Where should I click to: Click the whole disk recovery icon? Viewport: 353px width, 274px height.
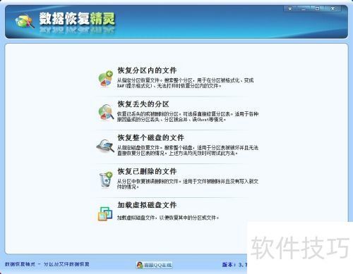point(105,146)
